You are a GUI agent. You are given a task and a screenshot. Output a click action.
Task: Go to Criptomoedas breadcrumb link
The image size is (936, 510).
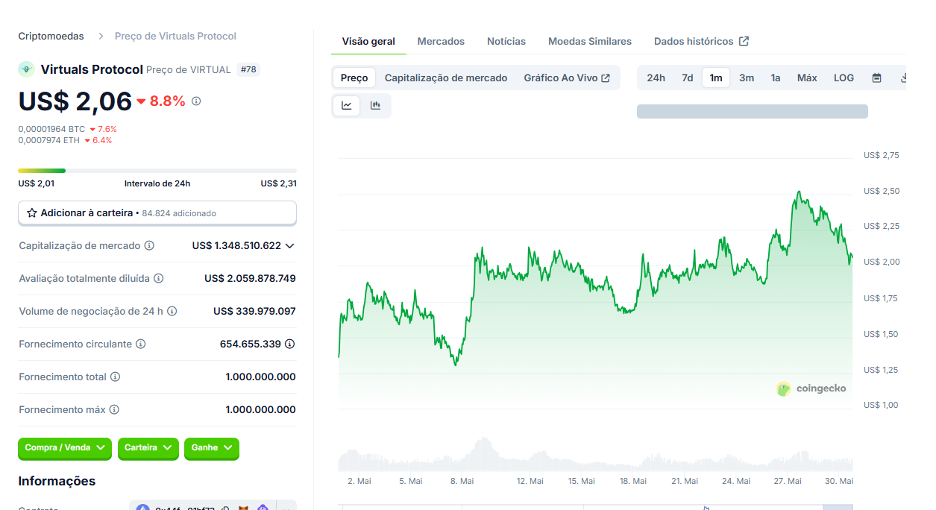tap(51, 36)
